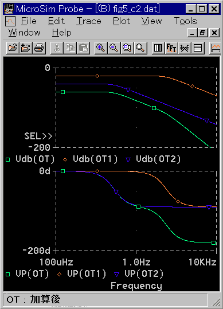Click the Zoom Out magnifier icon
The width and height of the screenshot is (223, 309).
(x=114, y=48)
